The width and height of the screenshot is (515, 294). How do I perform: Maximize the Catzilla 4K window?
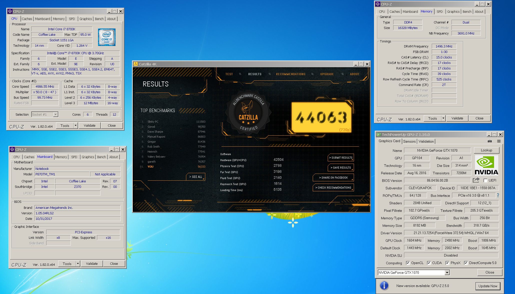(x=361, y=64)
